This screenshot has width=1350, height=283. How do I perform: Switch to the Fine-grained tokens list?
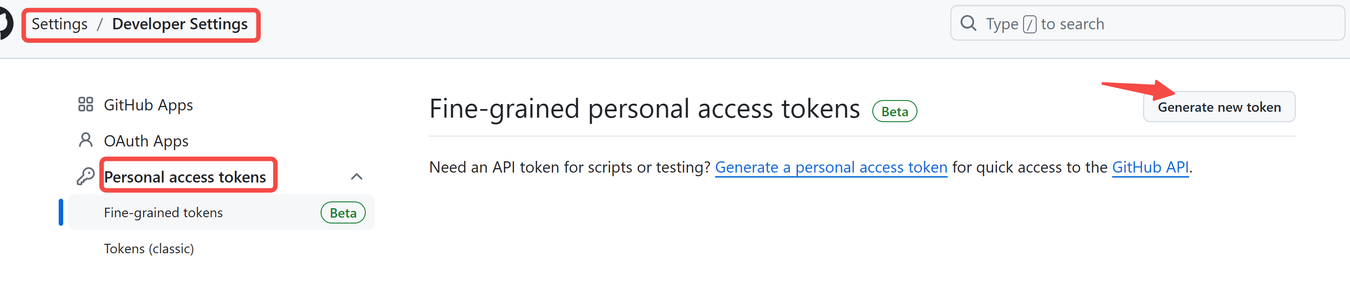pyautogui.click(x=163, y=212)
